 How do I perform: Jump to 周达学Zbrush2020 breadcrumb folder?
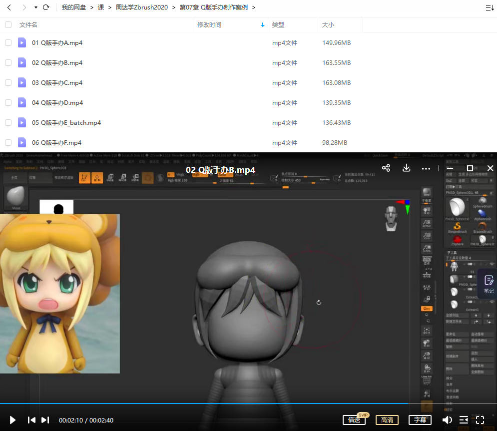[141, 7]
